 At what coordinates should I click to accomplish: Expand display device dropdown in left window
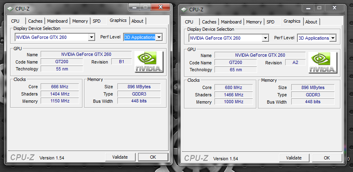[91, 37]
